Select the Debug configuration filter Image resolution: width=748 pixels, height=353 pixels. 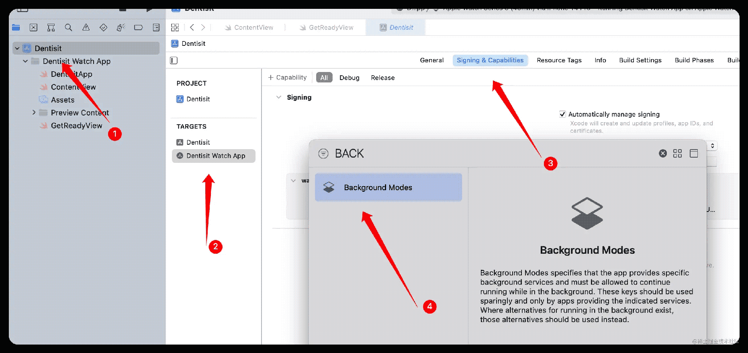coord(349,78)
